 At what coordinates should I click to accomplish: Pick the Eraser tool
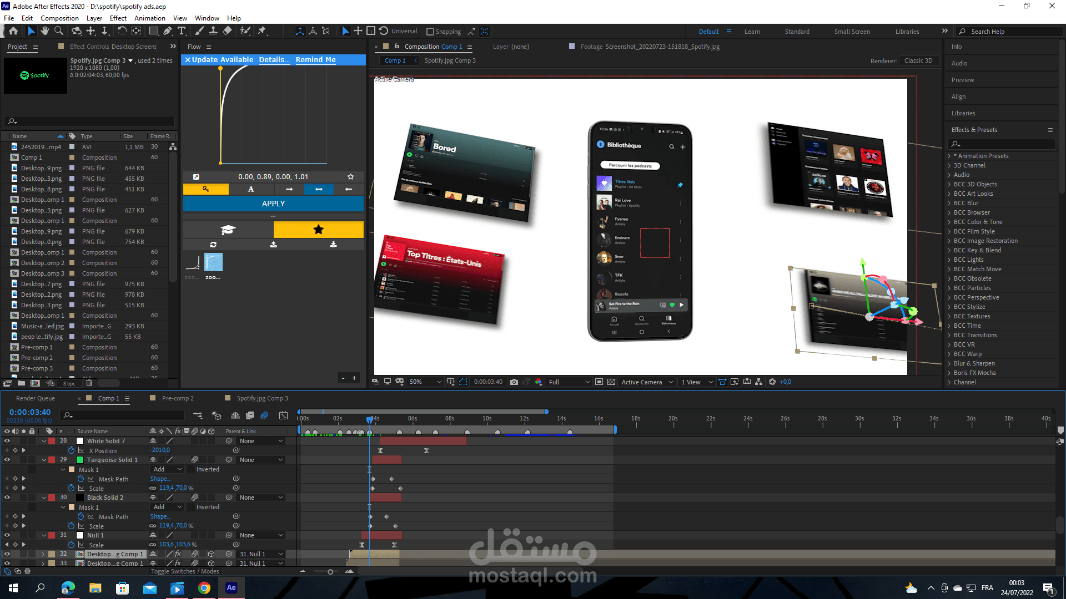pyautogui.click(x=227, y=31)
